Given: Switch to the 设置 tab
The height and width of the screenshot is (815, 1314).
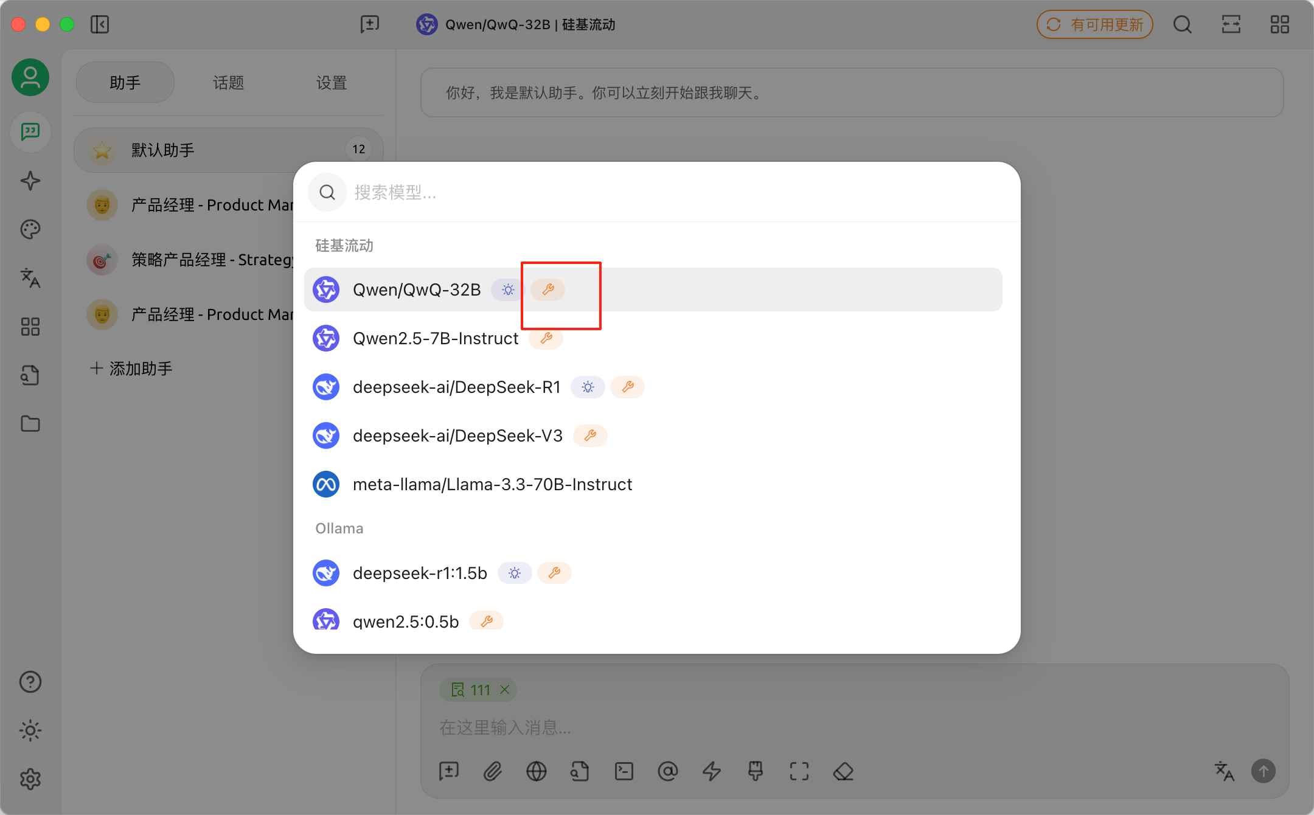Looking at the screenshot, I should (332, 83).
